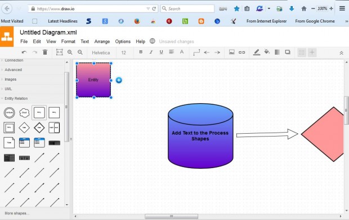Image resolution: width=349 pixels, height=220 pixels.
Task: Zoom in with the magnifier plus icon
Action: [x=70, y=52]
